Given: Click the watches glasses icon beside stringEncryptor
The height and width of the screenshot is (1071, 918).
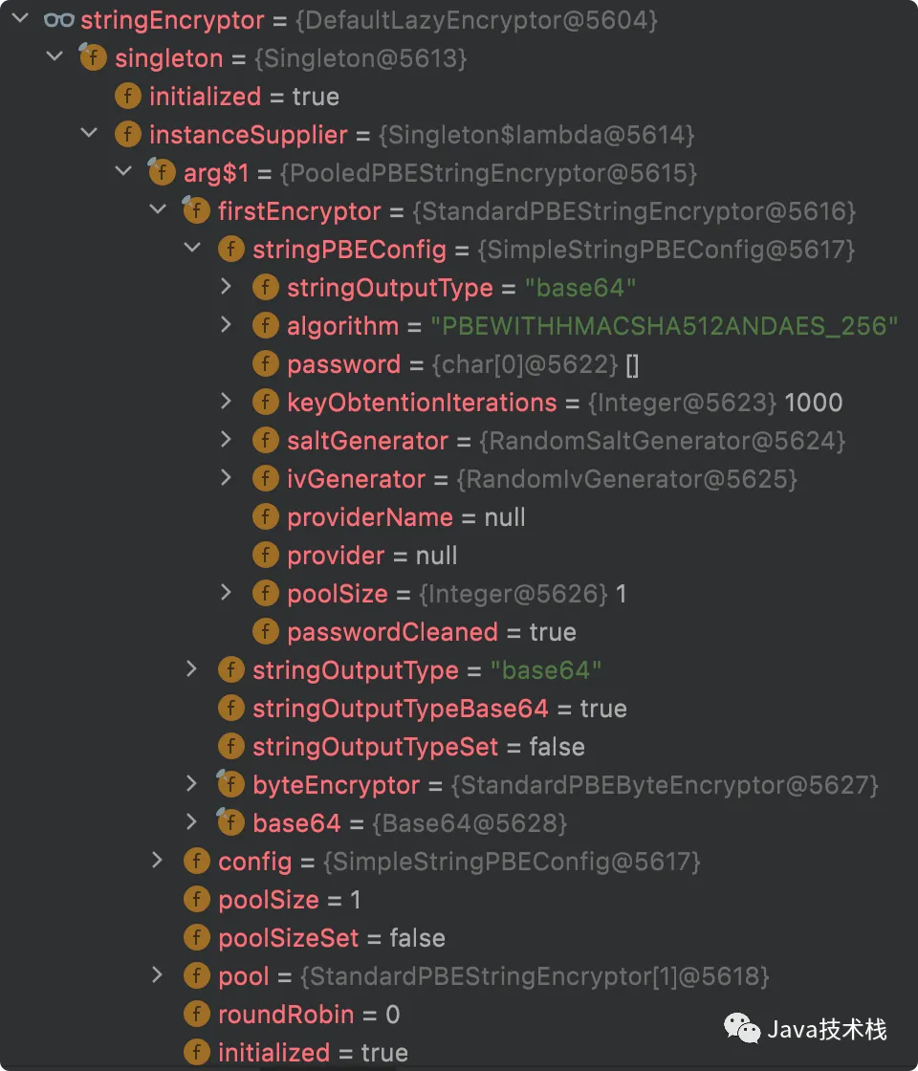Looking at the screenshot, I should pos(59,20).
